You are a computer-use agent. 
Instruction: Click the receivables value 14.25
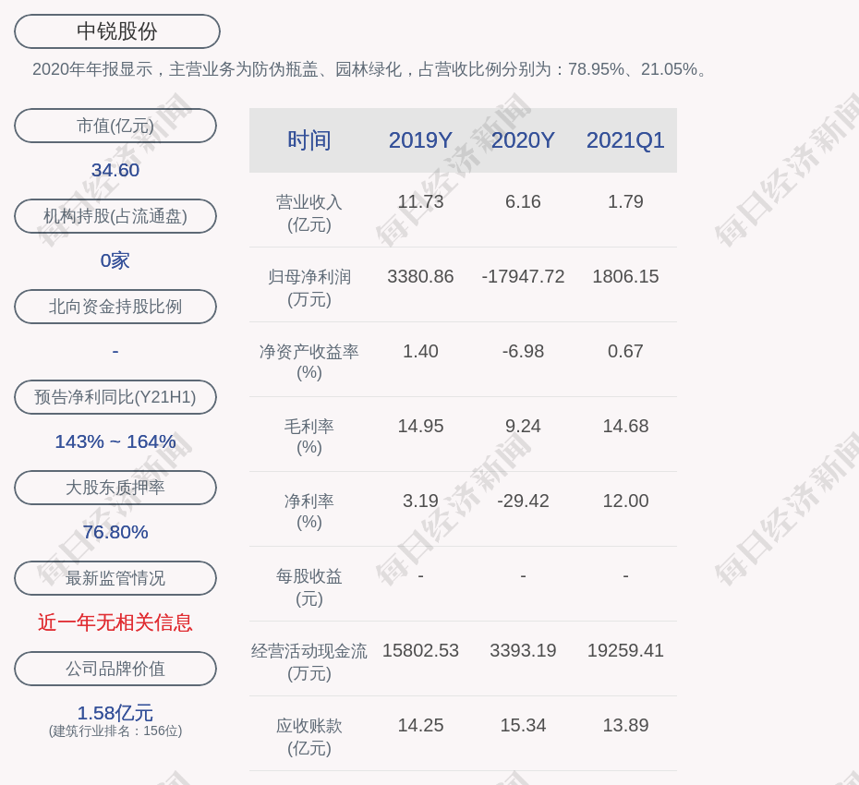pos(421,725)
